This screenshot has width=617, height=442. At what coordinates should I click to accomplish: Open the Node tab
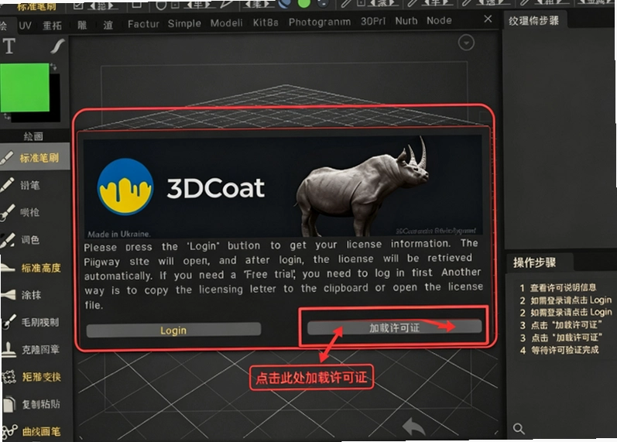(439, 20)
